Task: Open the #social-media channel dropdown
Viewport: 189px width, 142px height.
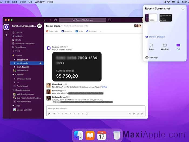Action: 62,26
